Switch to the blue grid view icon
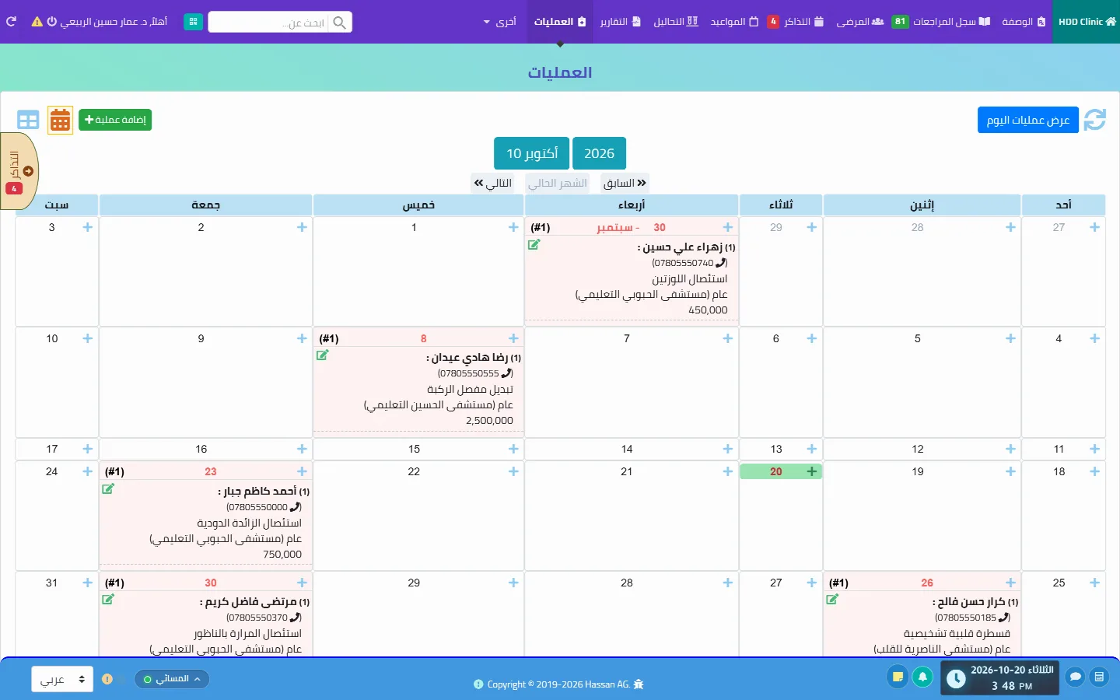The image size is (1120, 700). pyautogui.click(x=28, y=121)
